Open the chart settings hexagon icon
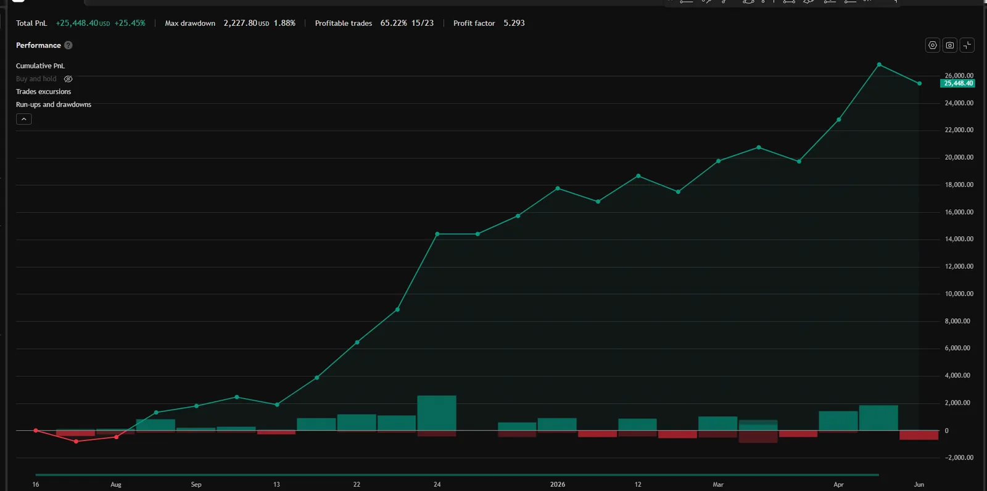The height and width of the screenshot is (491, 987). point(933,45)
